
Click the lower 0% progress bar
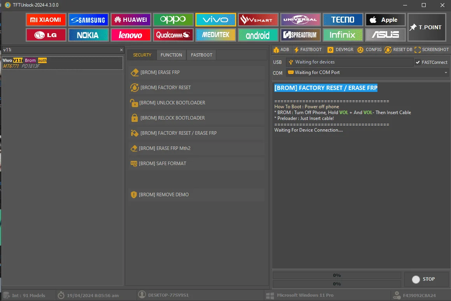coord(337,284)
